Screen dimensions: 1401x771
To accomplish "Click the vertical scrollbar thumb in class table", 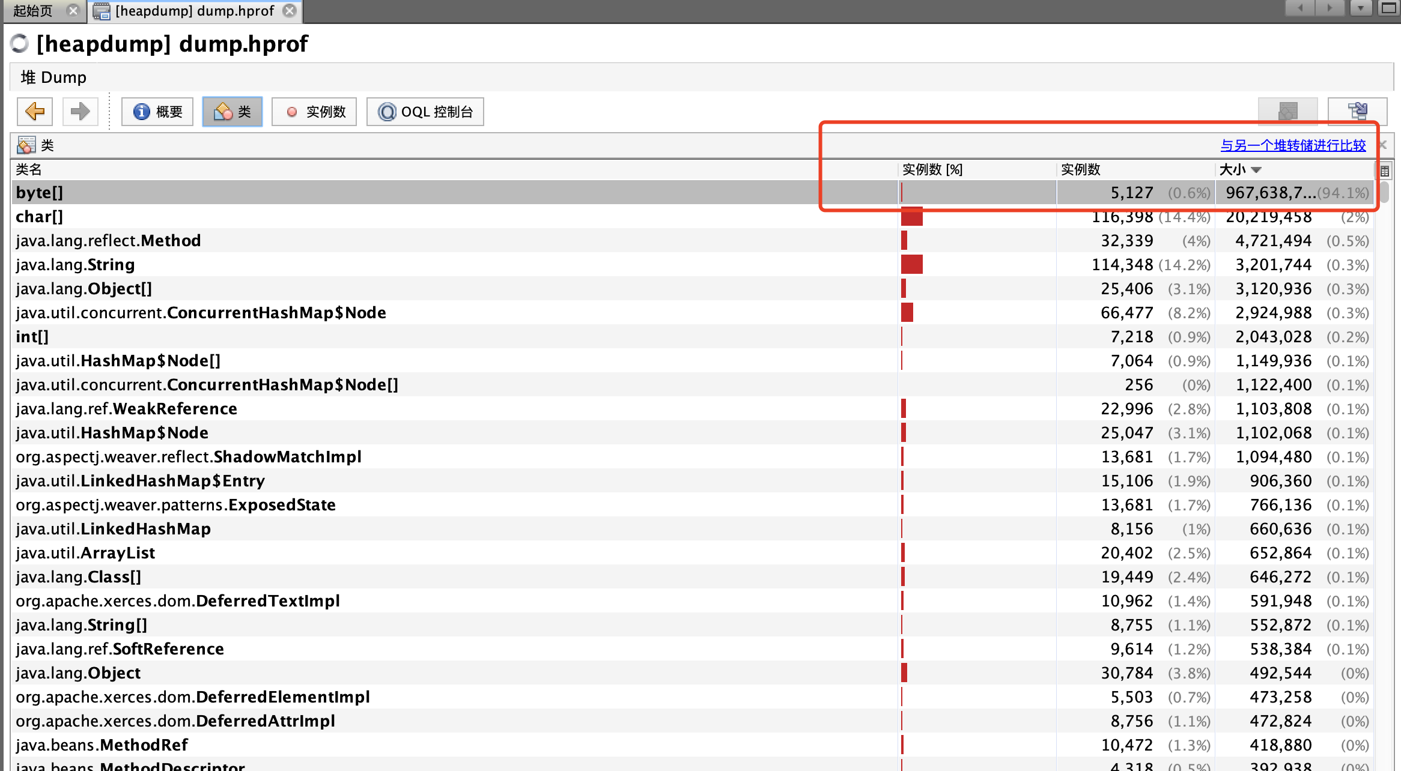I will pos(1384,192).
